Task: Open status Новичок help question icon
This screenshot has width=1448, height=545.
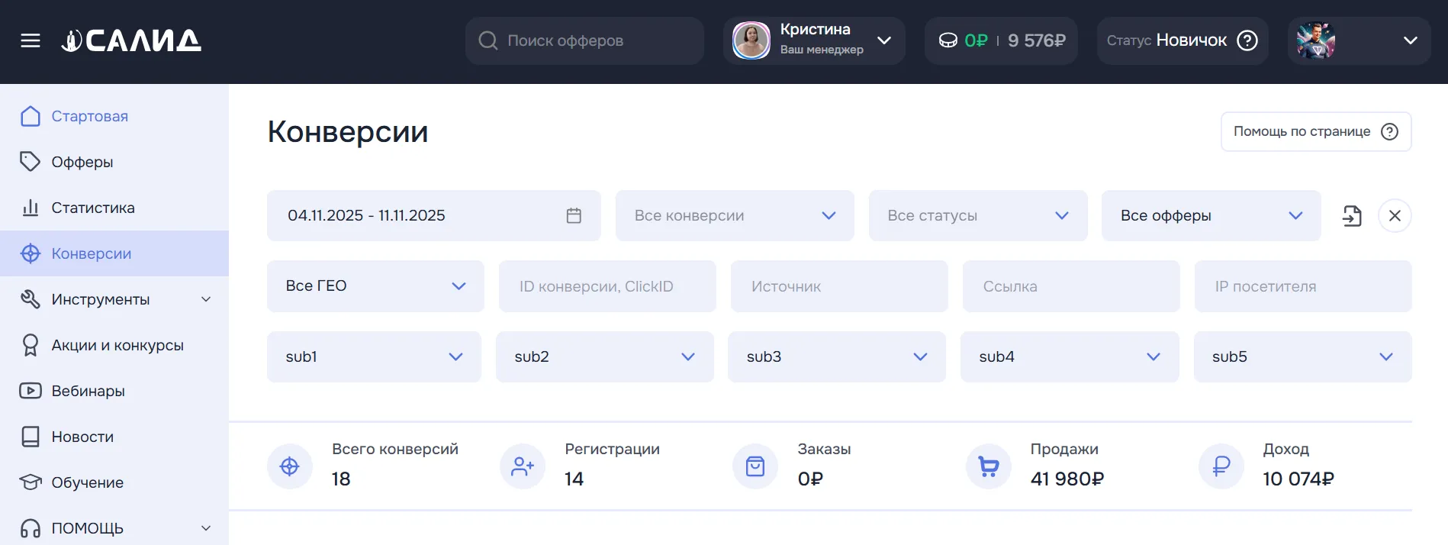Action: coord(1247,40)
